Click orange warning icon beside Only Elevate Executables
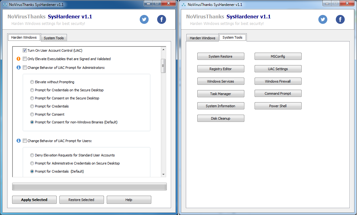This screenshot has width=357, height=215. [19, 59]
